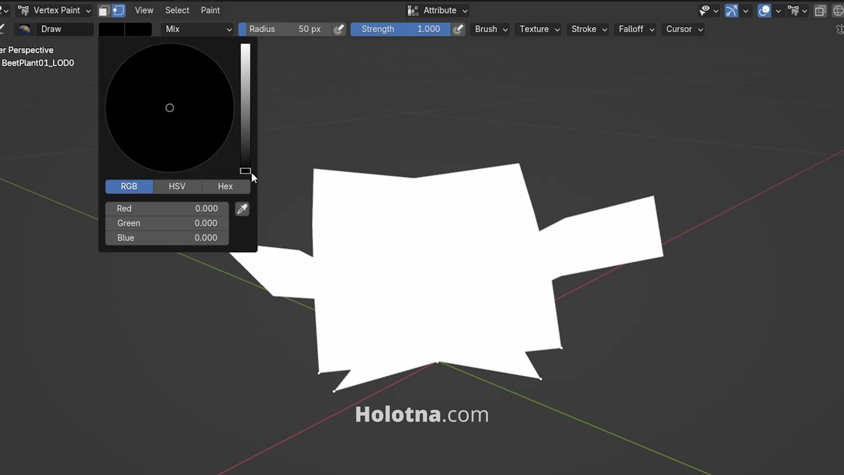Click the secondary color swatch
The height and width of the screenshot is (475, 844).
point(138,29)
